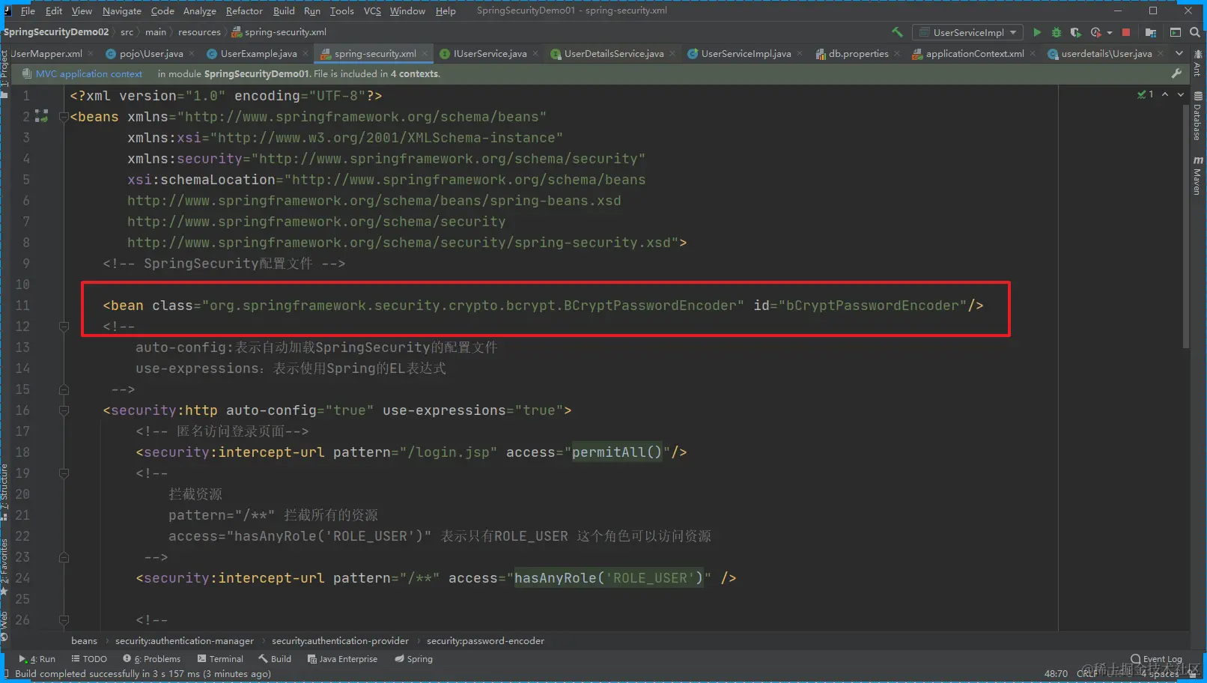Click the Run Anything window icon
The width and height of the screenshot is (1207, 683).
click(x=1176, y=32)
